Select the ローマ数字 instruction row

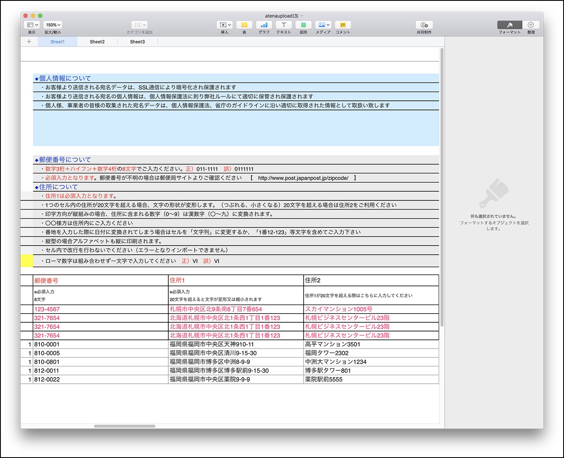coord(236,261)
